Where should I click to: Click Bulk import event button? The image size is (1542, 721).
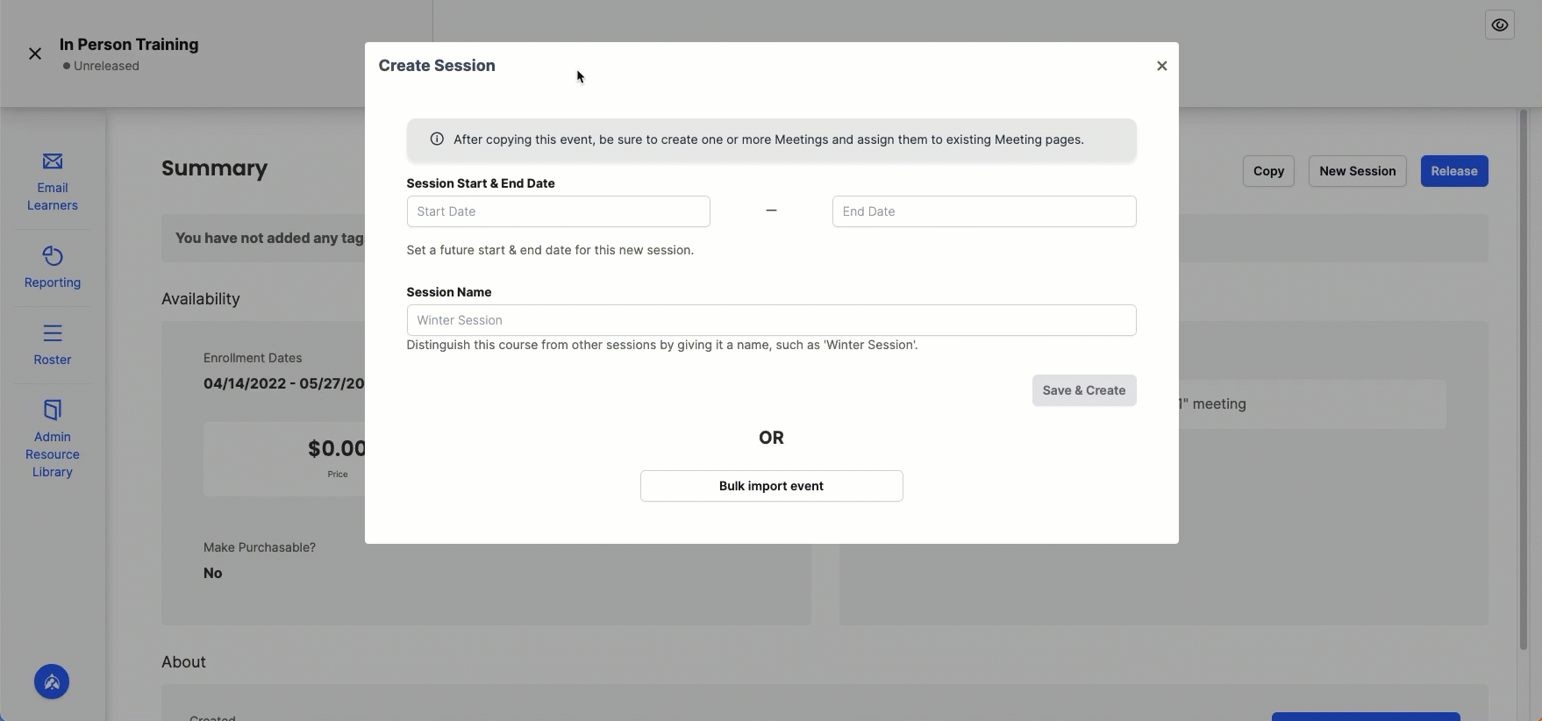[x=772, y=486]
